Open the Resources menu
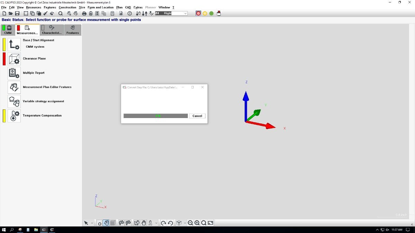This screenshot has height=233, width=415. tap(34, 7)
